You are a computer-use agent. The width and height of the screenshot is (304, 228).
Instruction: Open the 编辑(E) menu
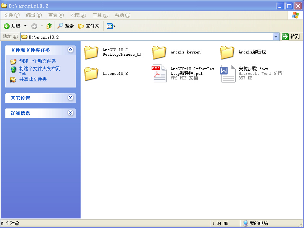(x=34, y=15)
